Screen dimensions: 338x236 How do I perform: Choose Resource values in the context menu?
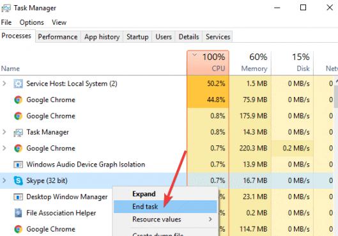165,219
